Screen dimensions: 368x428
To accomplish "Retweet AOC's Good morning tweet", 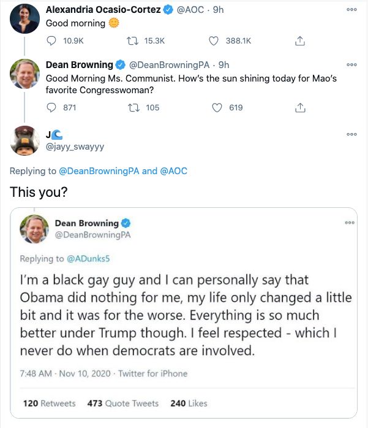I will (x=133, y=41).
